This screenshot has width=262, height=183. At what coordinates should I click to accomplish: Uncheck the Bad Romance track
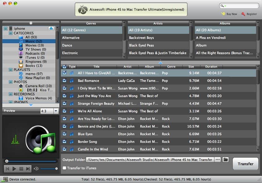point(64,81)
